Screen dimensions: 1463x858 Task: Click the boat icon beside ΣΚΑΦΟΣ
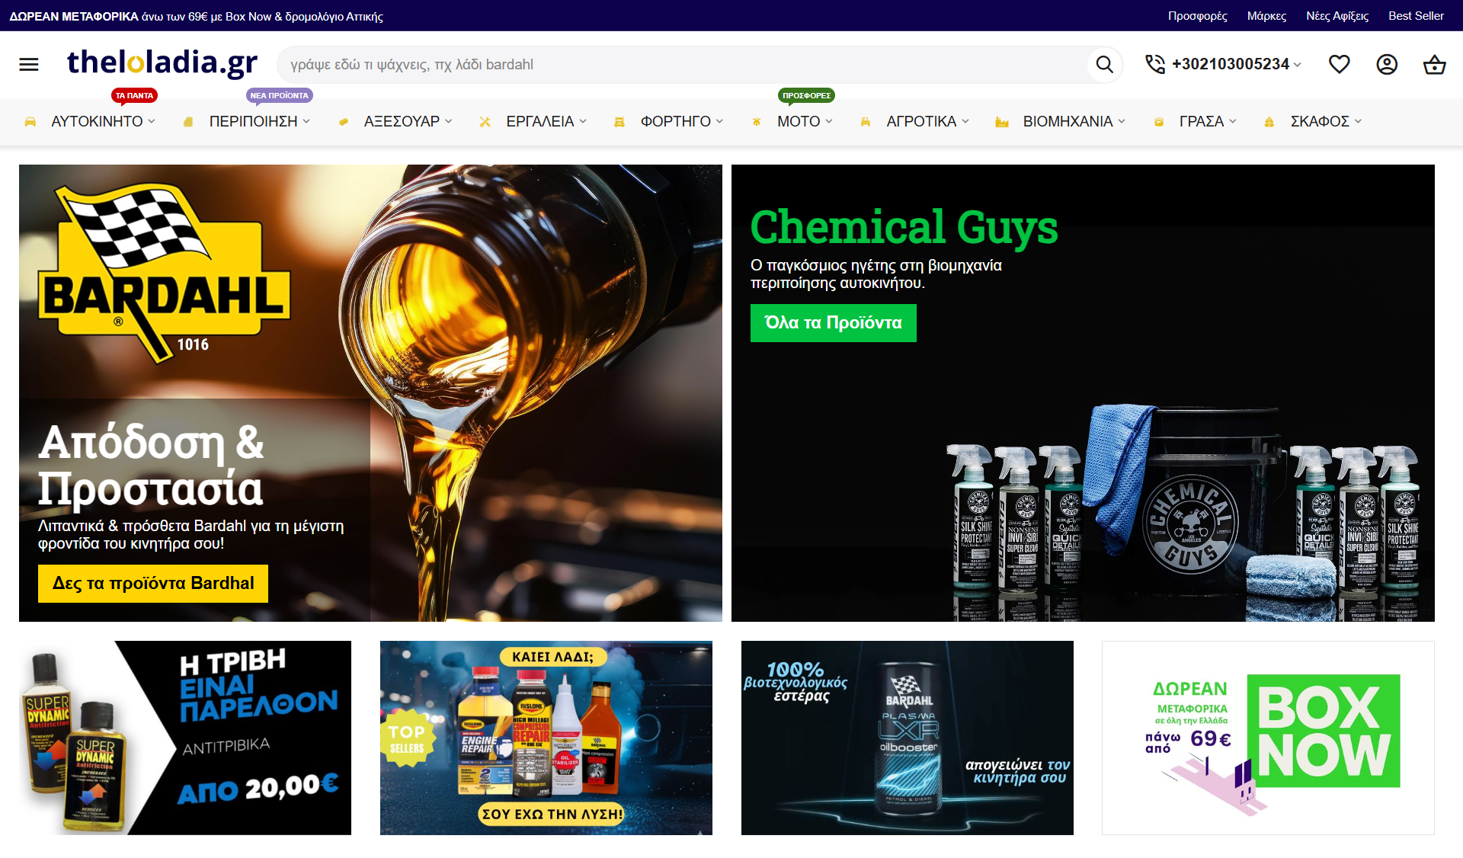click(x=1269, y=122)
